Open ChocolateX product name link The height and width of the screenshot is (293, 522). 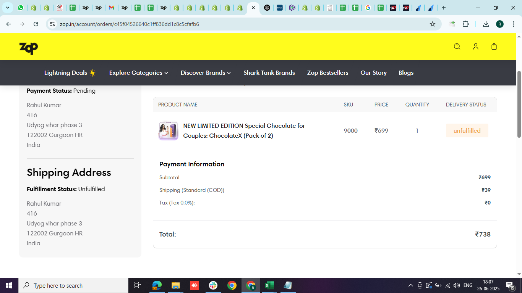click(244, 130)
